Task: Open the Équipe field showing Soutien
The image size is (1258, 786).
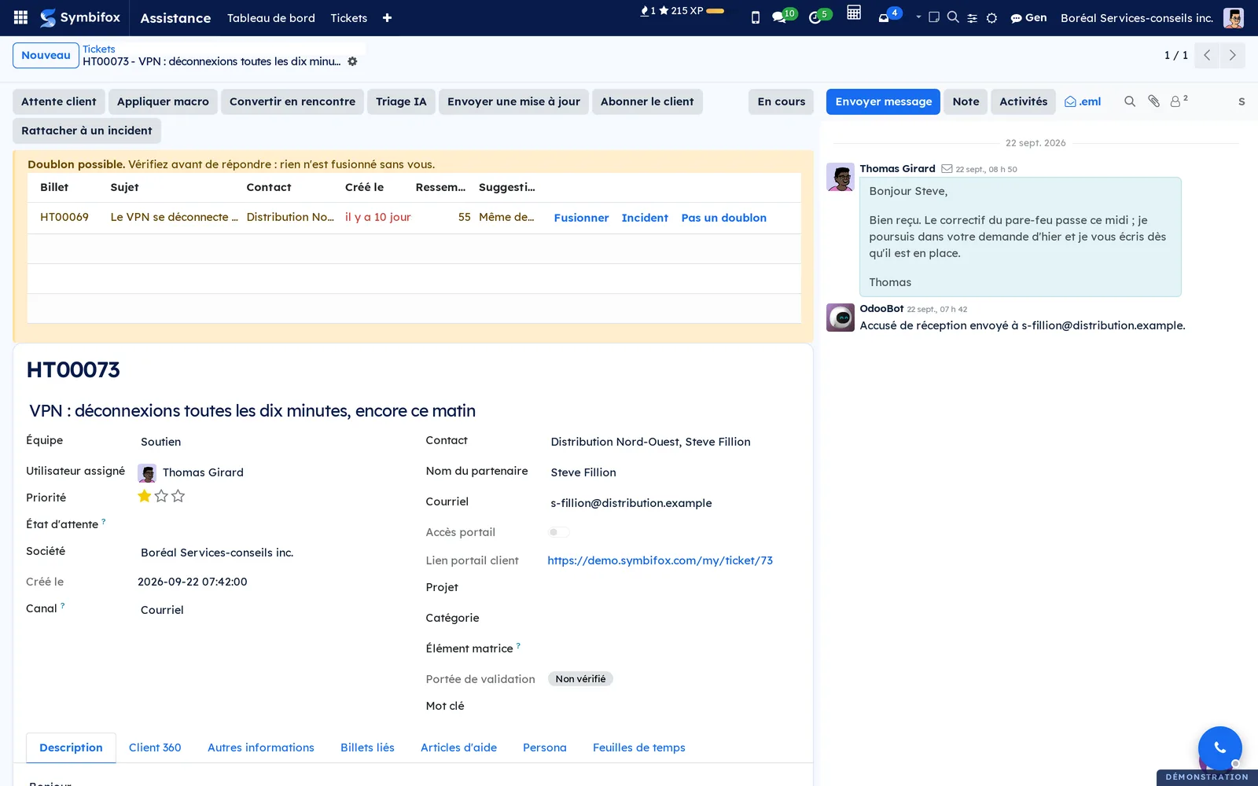Action: (x=269, y=442)
